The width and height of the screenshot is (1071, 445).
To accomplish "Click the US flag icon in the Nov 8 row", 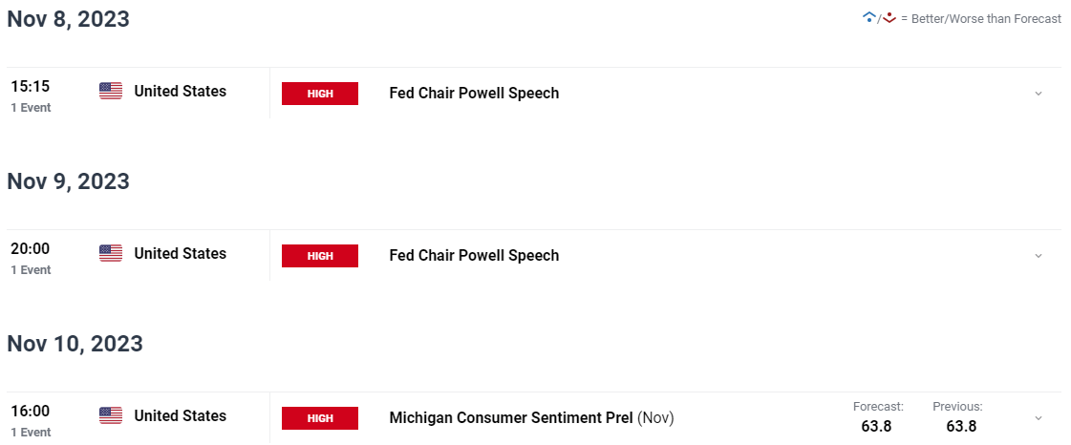I will pyautogui.click(x=111, y=91).
